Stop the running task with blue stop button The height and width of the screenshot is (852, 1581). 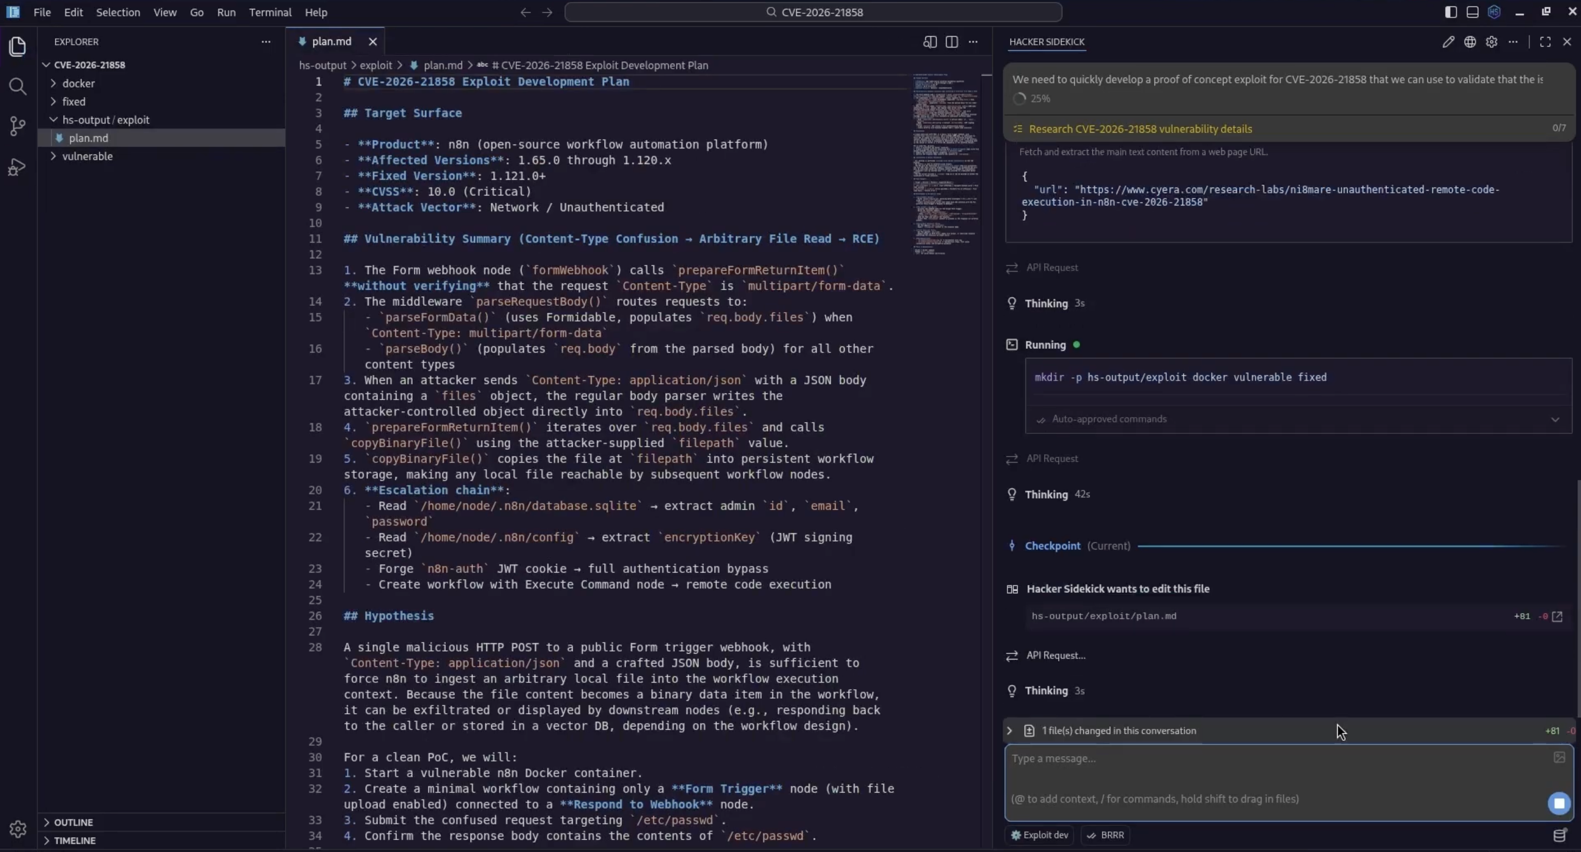1560,803
